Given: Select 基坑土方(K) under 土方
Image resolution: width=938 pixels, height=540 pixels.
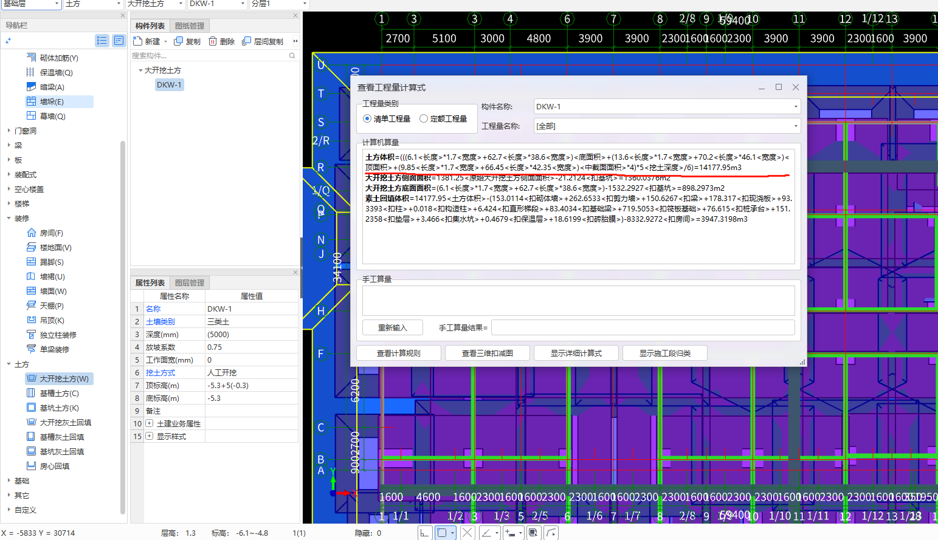Looking at the screenshot, I should click(59, 408).
